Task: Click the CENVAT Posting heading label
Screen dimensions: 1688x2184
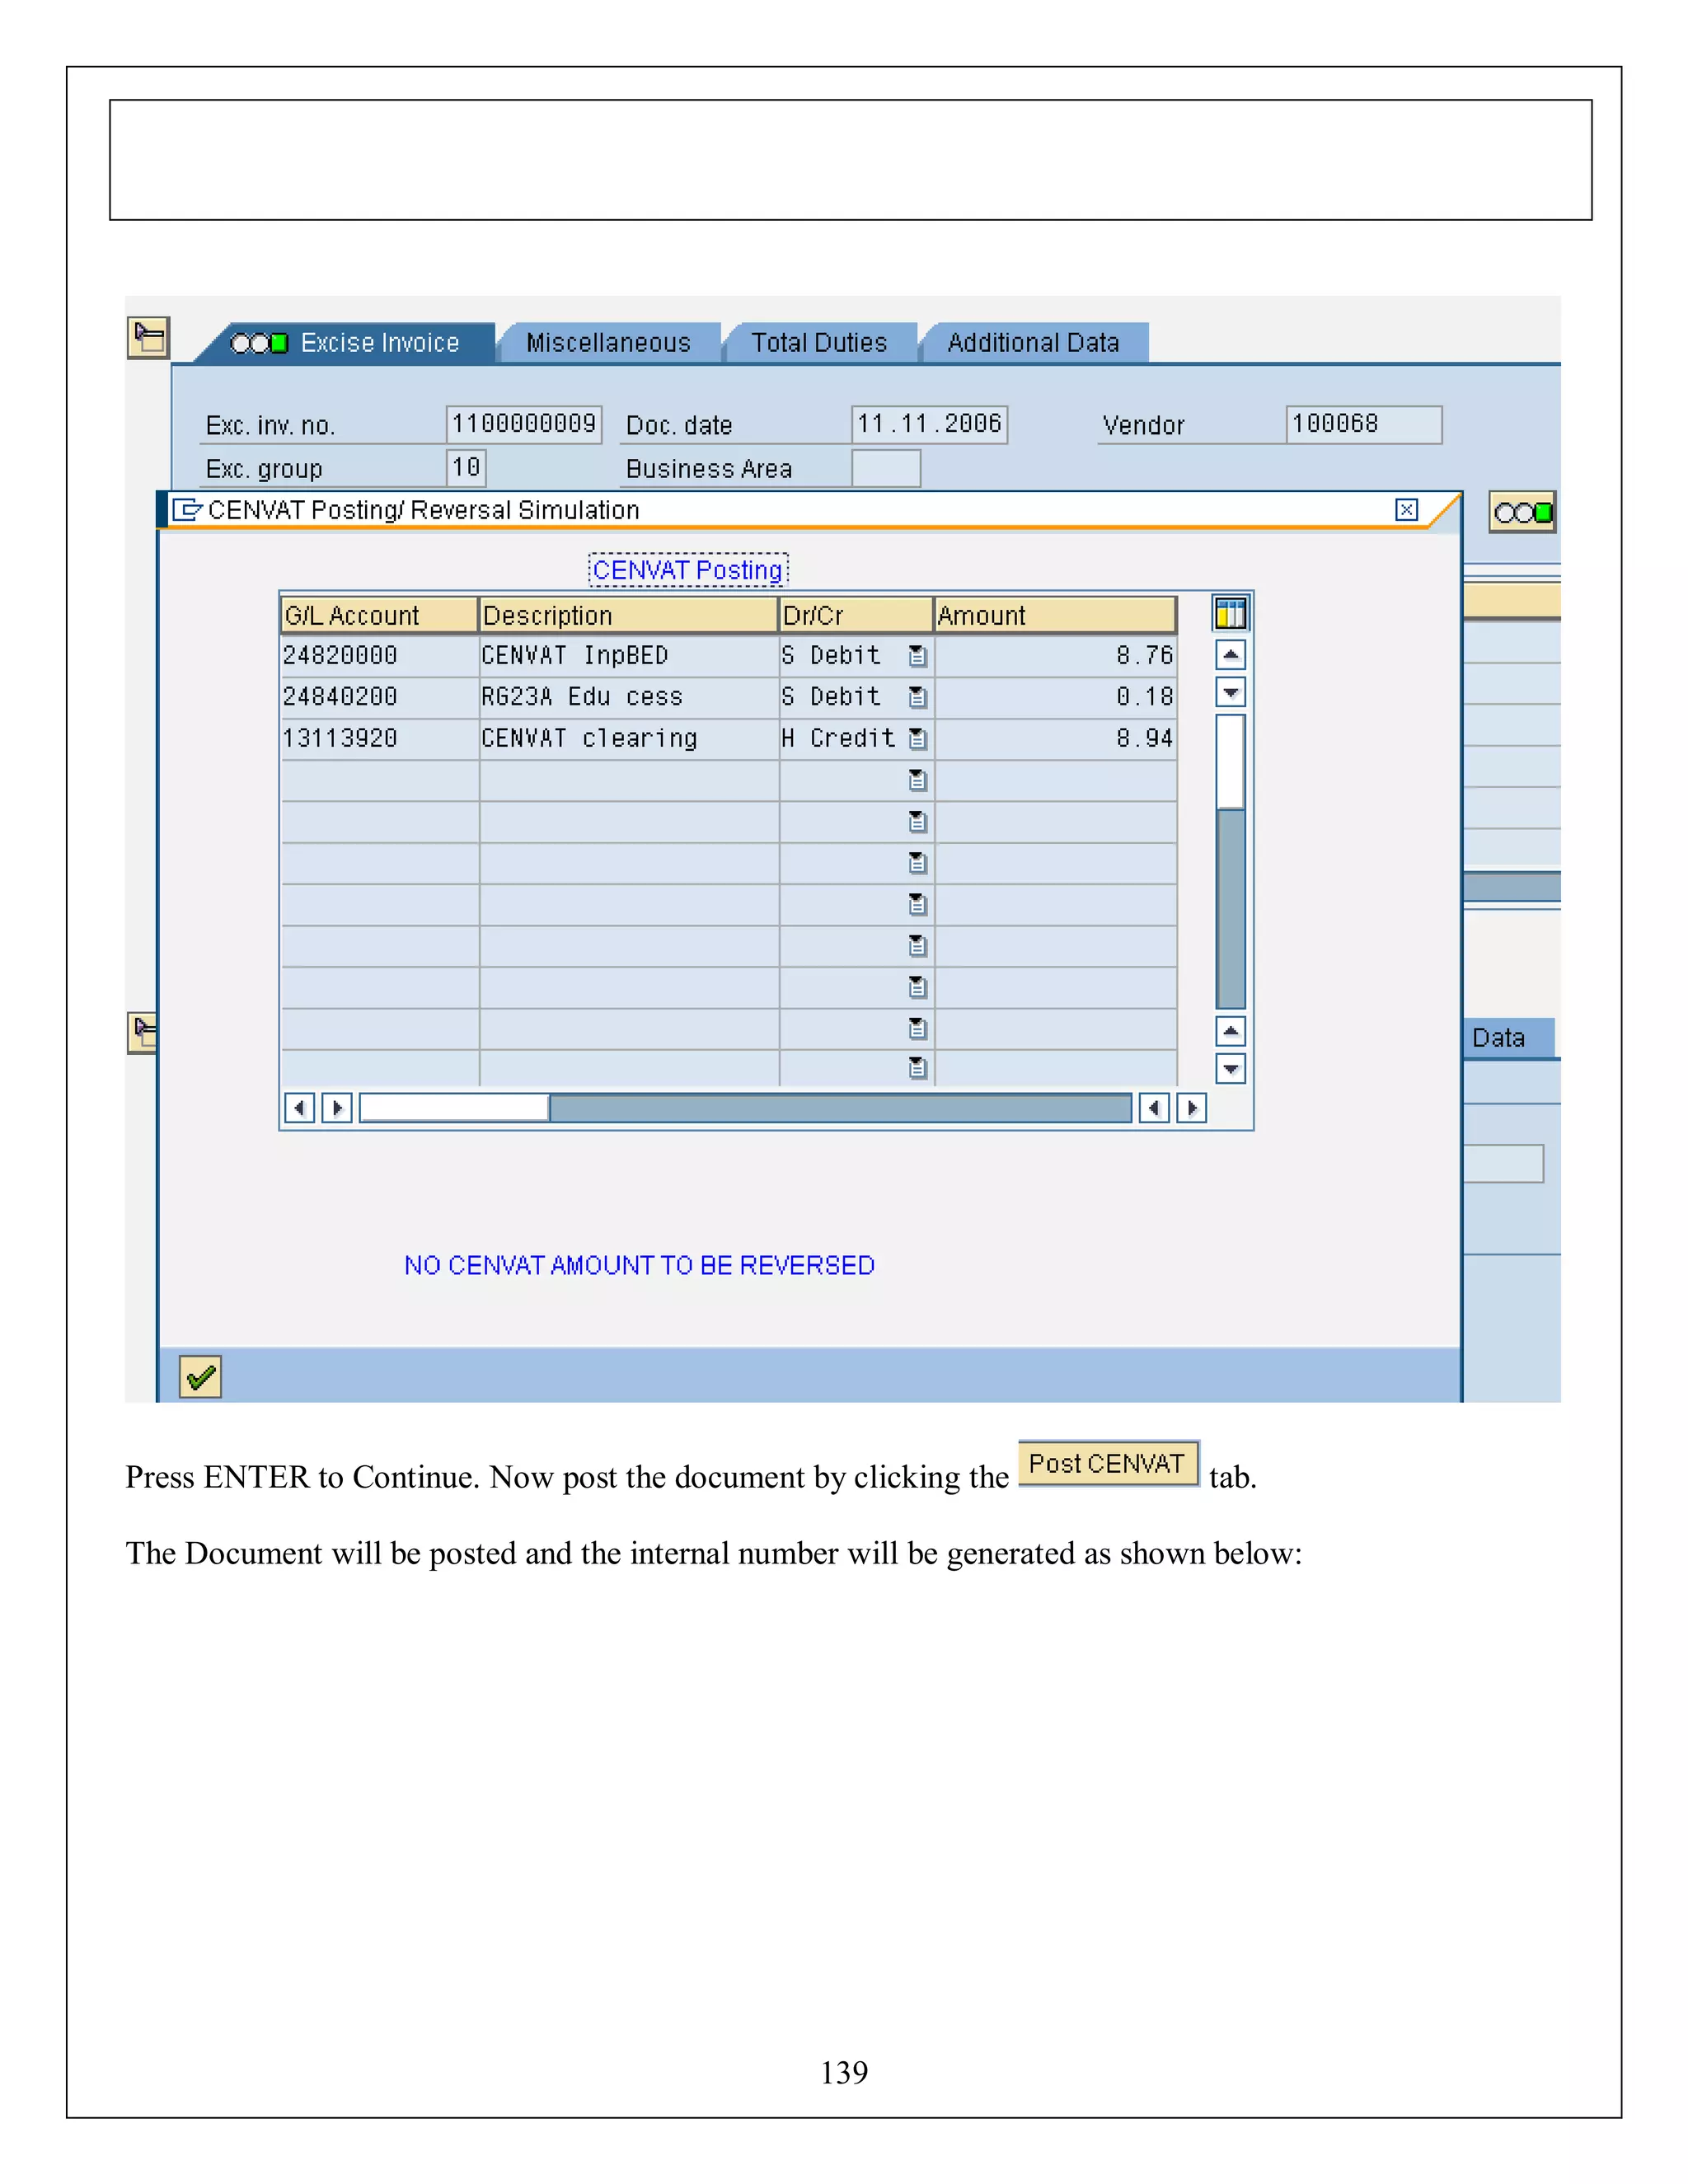Action: [x=688, y=570]
